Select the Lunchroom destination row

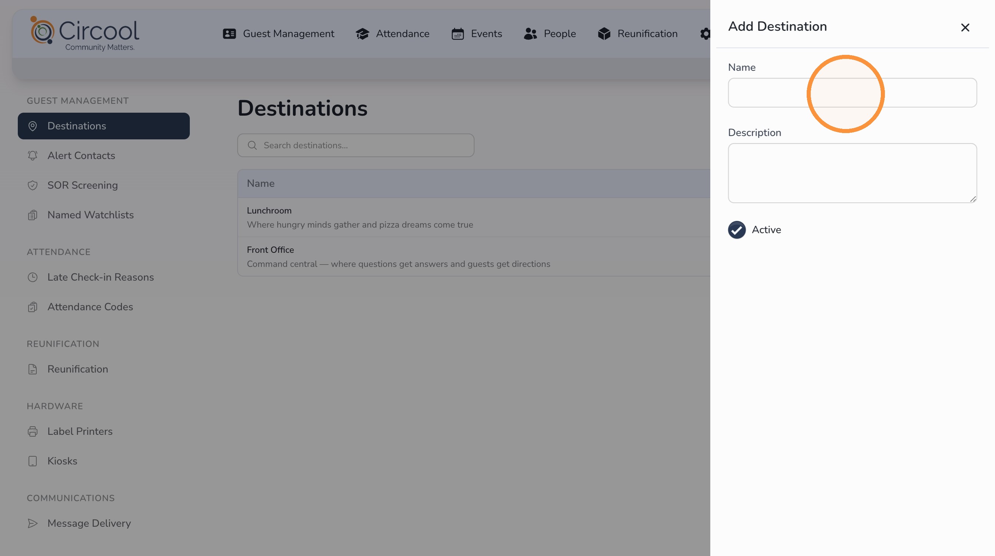point(474,217)
